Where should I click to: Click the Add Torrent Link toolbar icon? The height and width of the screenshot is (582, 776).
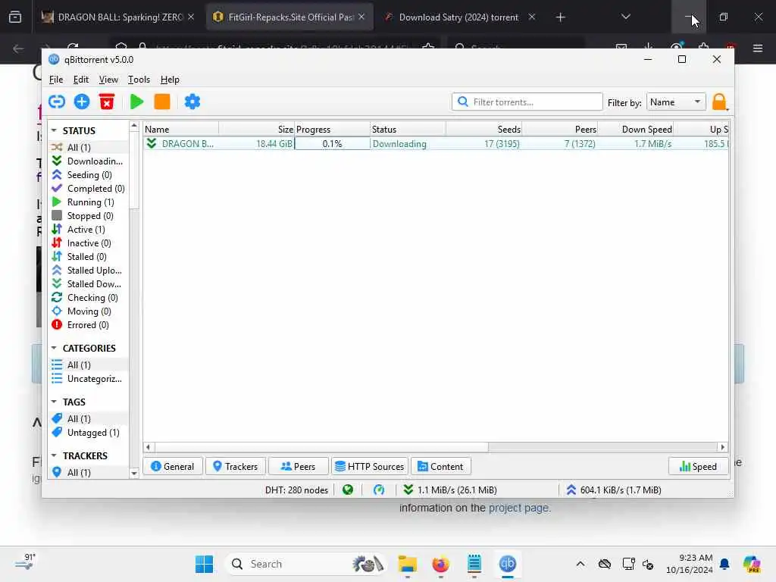click(57, 102)
